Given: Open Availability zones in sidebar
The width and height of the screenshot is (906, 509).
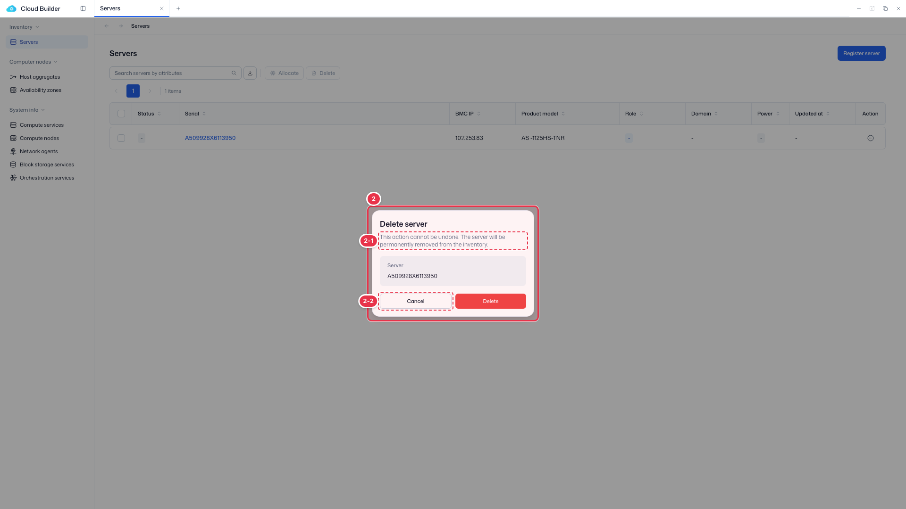Looking at the screenshot, I should (41, 90).
